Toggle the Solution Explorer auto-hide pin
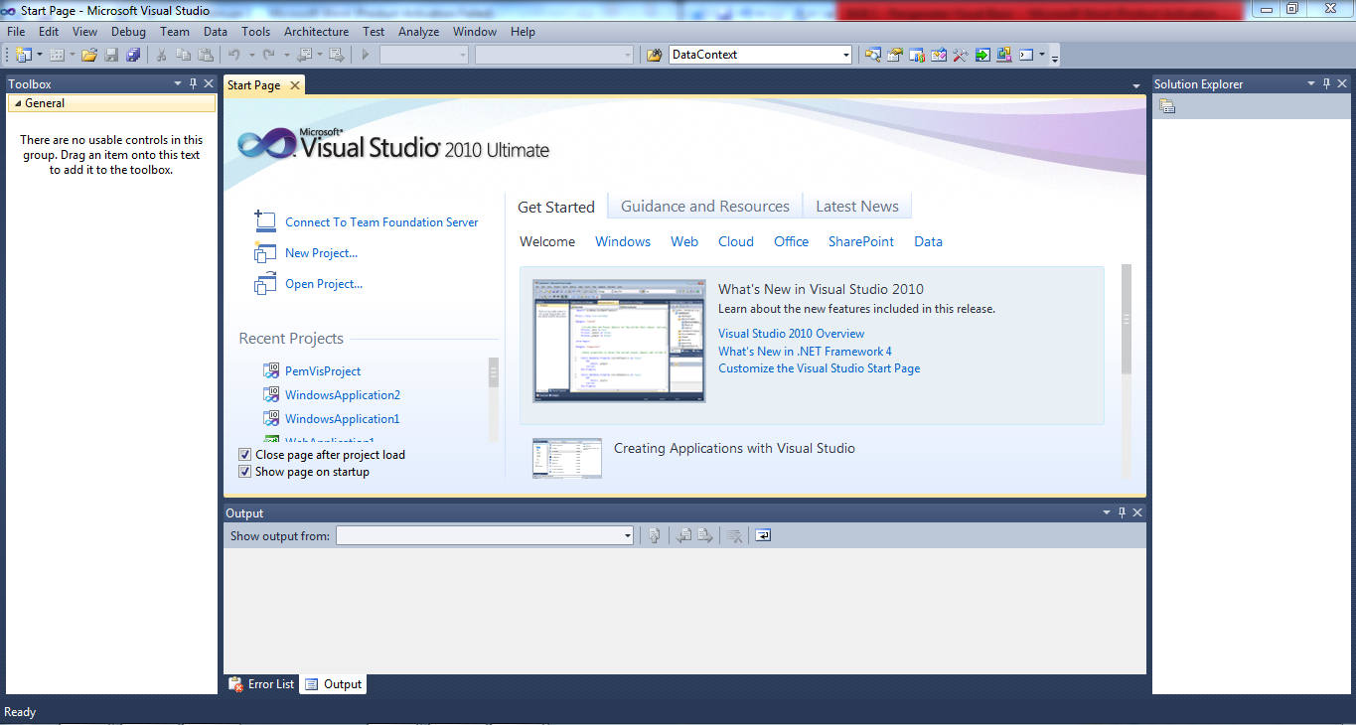The height and width of the screenshot is (725, 1356). (x=1326, y=83)
